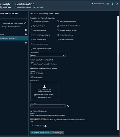Click the identity providers search field

click(x=13, y=20)
